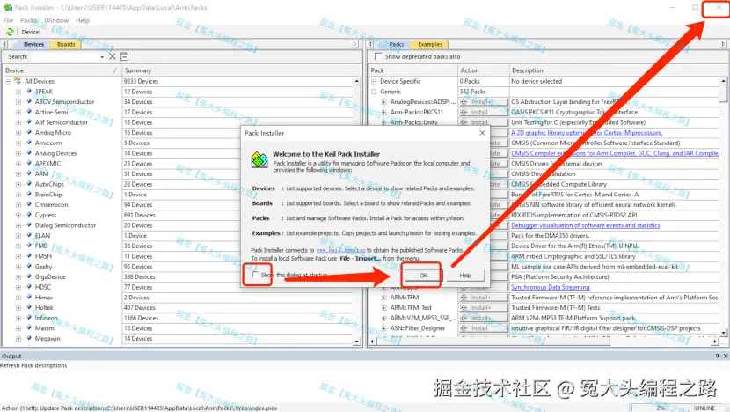Switch to the Examples tab
This screenshot has width=730, height=412.
coord(430,44)
